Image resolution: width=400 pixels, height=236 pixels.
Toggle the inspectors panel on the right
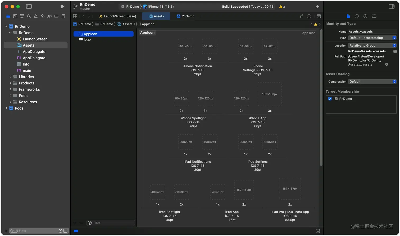coord(392,6)
